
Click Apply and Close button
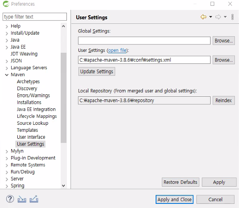coord(175,199)
